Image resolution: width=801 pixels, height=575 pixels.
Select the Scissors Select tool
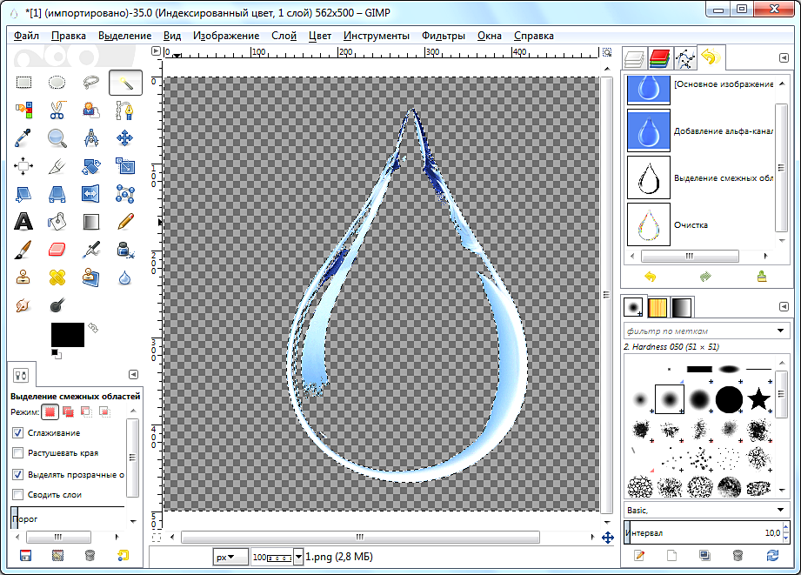(x=57, y=110)
